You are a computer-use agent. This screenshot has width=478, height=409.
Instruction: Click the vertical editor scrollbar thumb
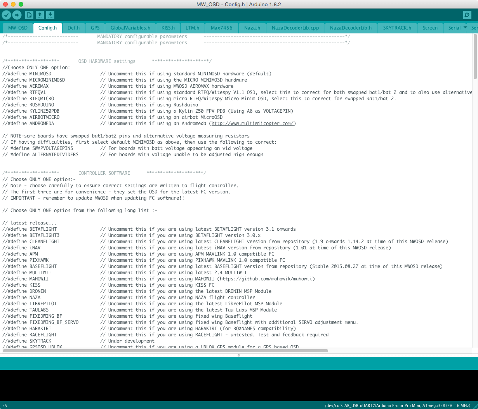[x=475, y=56]
